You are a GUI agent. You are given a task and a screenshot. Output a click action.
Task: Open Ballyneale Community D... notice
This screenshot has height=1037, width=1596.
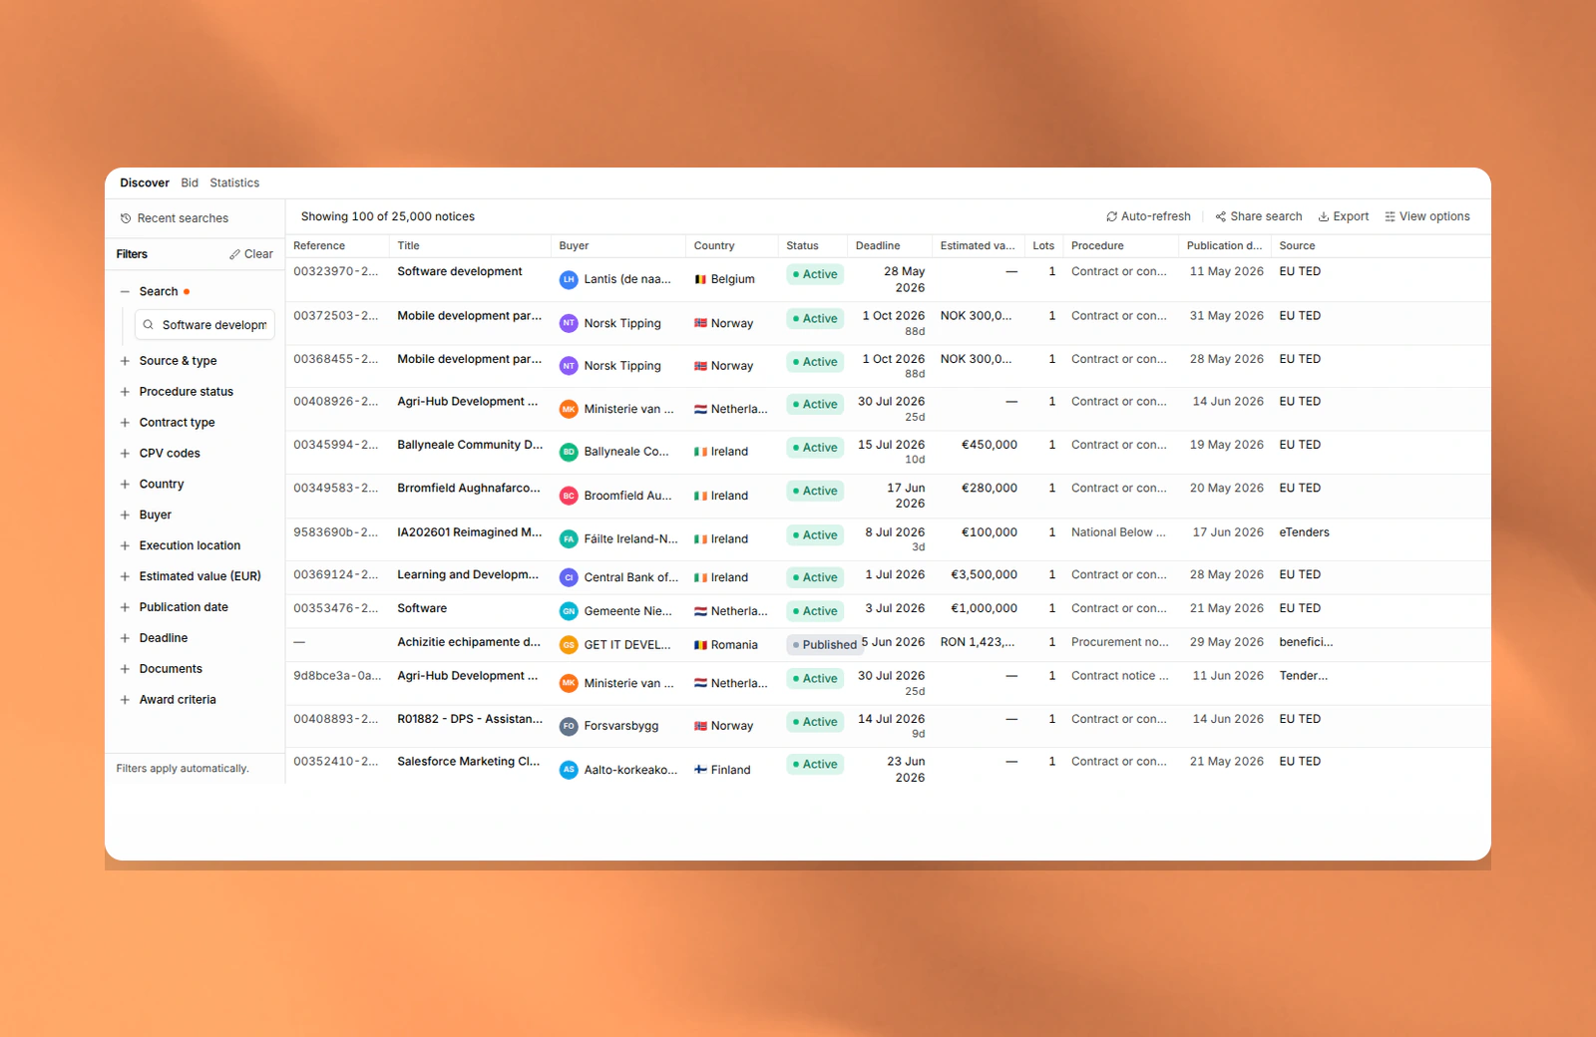pyautogui.click(x=470, y=445)
